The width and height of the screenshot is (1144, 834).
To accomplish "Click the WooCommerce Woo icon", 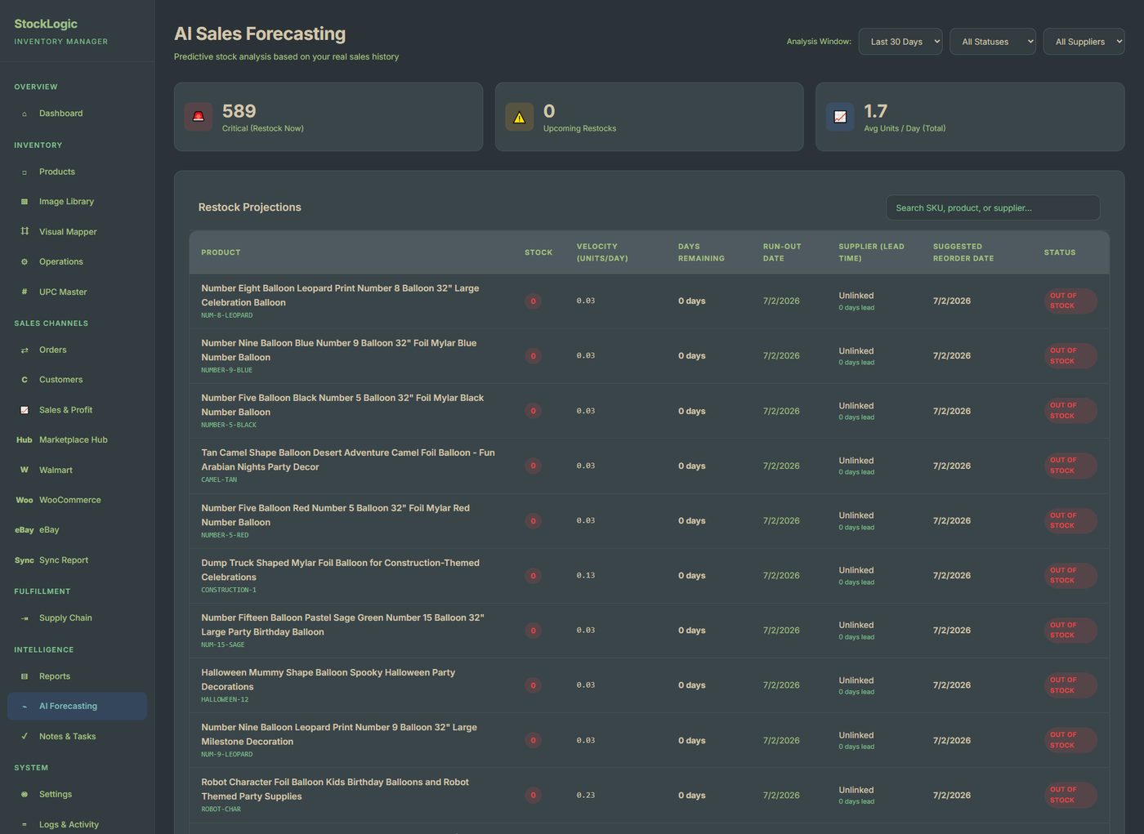I will coord(25,500).
